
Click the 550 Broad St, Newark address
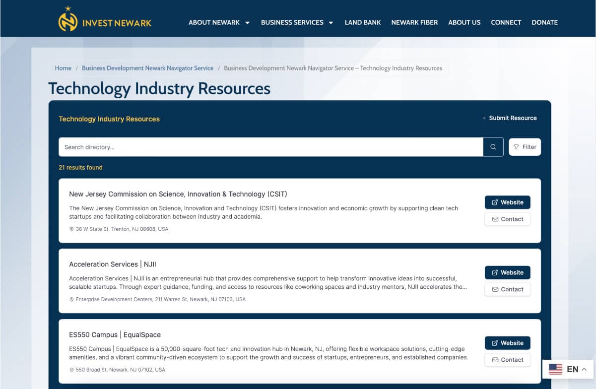(121, 370)
